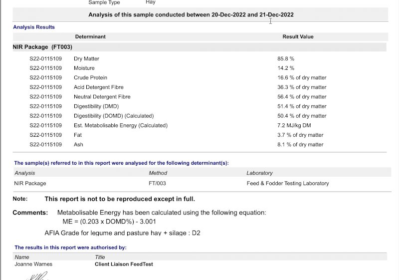This screenshot has width=399, height=280.
Task: Click the Client Liaison FeedTest title
Action: pos(124,264)
